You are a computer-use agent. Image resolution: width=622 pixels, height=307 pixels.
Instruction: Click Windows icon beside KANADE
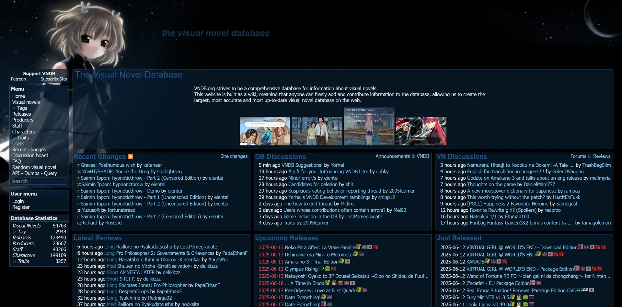coord(487,261)
